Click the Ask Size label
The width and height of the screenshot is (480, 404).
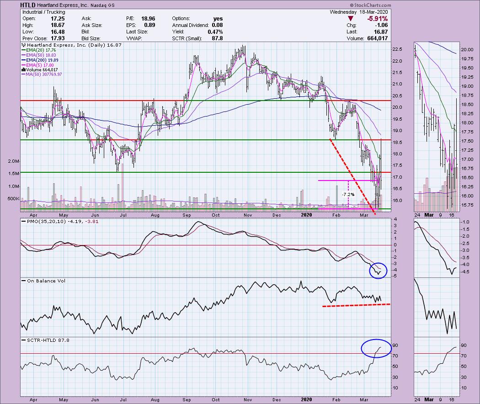tap(92, 26)
